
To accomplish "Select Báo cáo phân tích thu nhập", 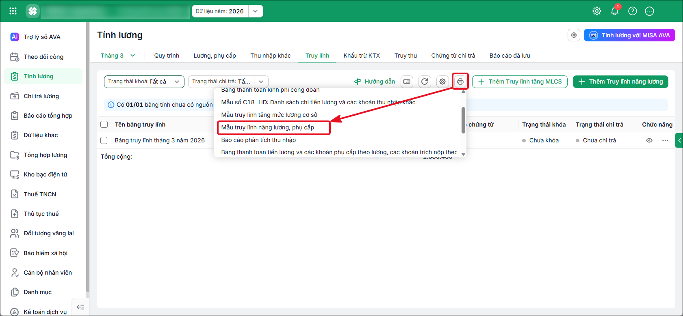I will [x=258, y=140].
